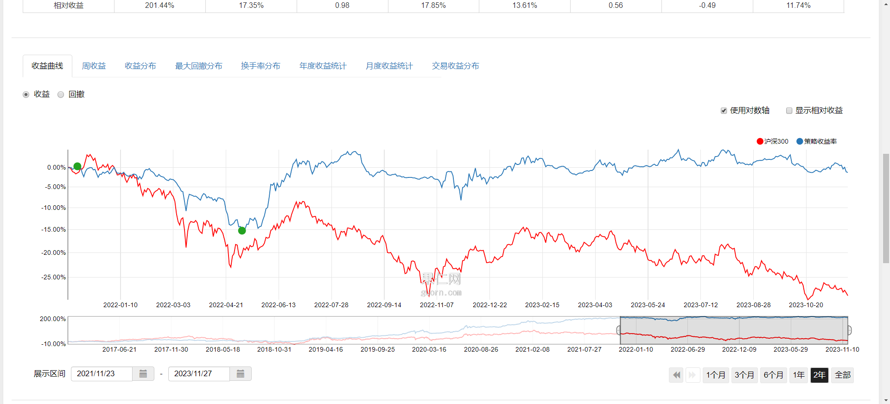Image resolution: width=890 pixels, height=404 pixels.
Task: Open the 最大回撤分布 tab
Action: tap(198, 66)
